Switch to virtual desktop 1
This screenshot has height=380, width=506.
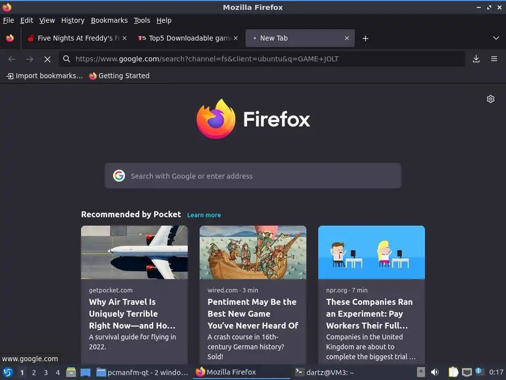click(x=22, y=373)
